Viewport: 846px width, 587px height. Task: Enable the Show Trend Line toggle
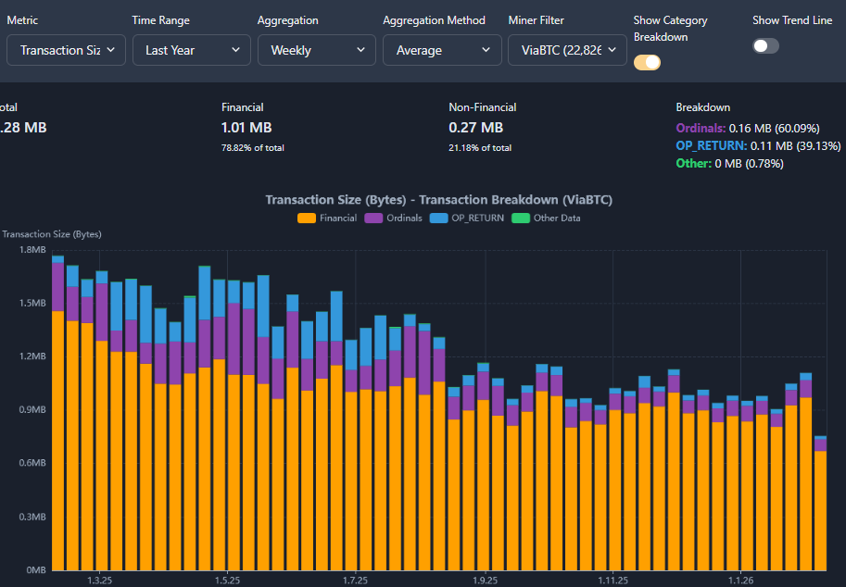click(765, 45)
